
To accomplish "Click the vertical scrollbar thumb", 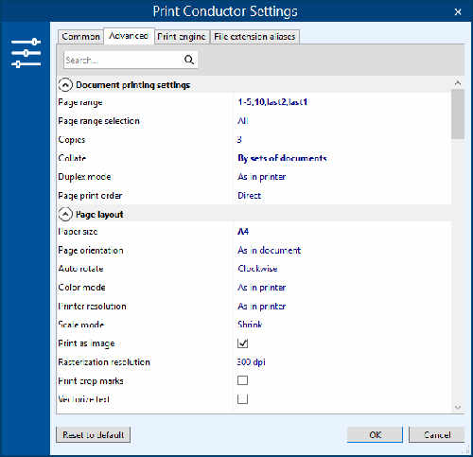I will (x=458, y=114).
